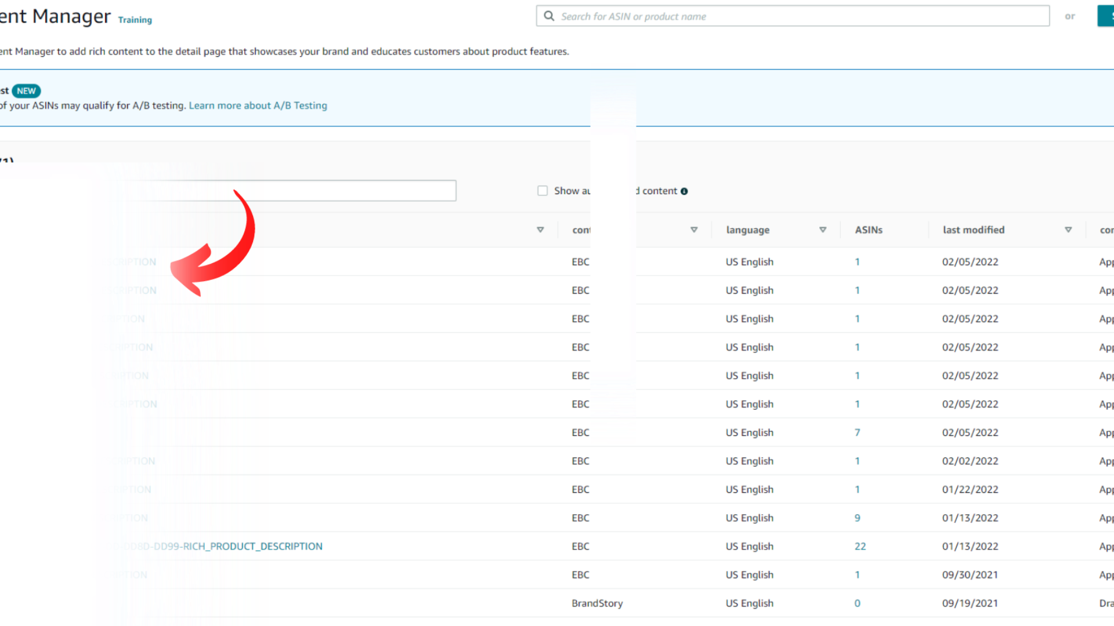
Task: Click sort arrow of the content name column
Action: (x=540, y=230)
